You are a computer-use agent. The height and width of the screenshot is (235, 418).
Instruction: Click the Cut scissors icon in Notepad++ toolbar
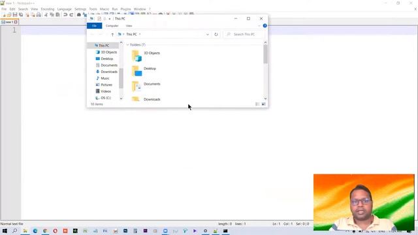tap(46, 14)
